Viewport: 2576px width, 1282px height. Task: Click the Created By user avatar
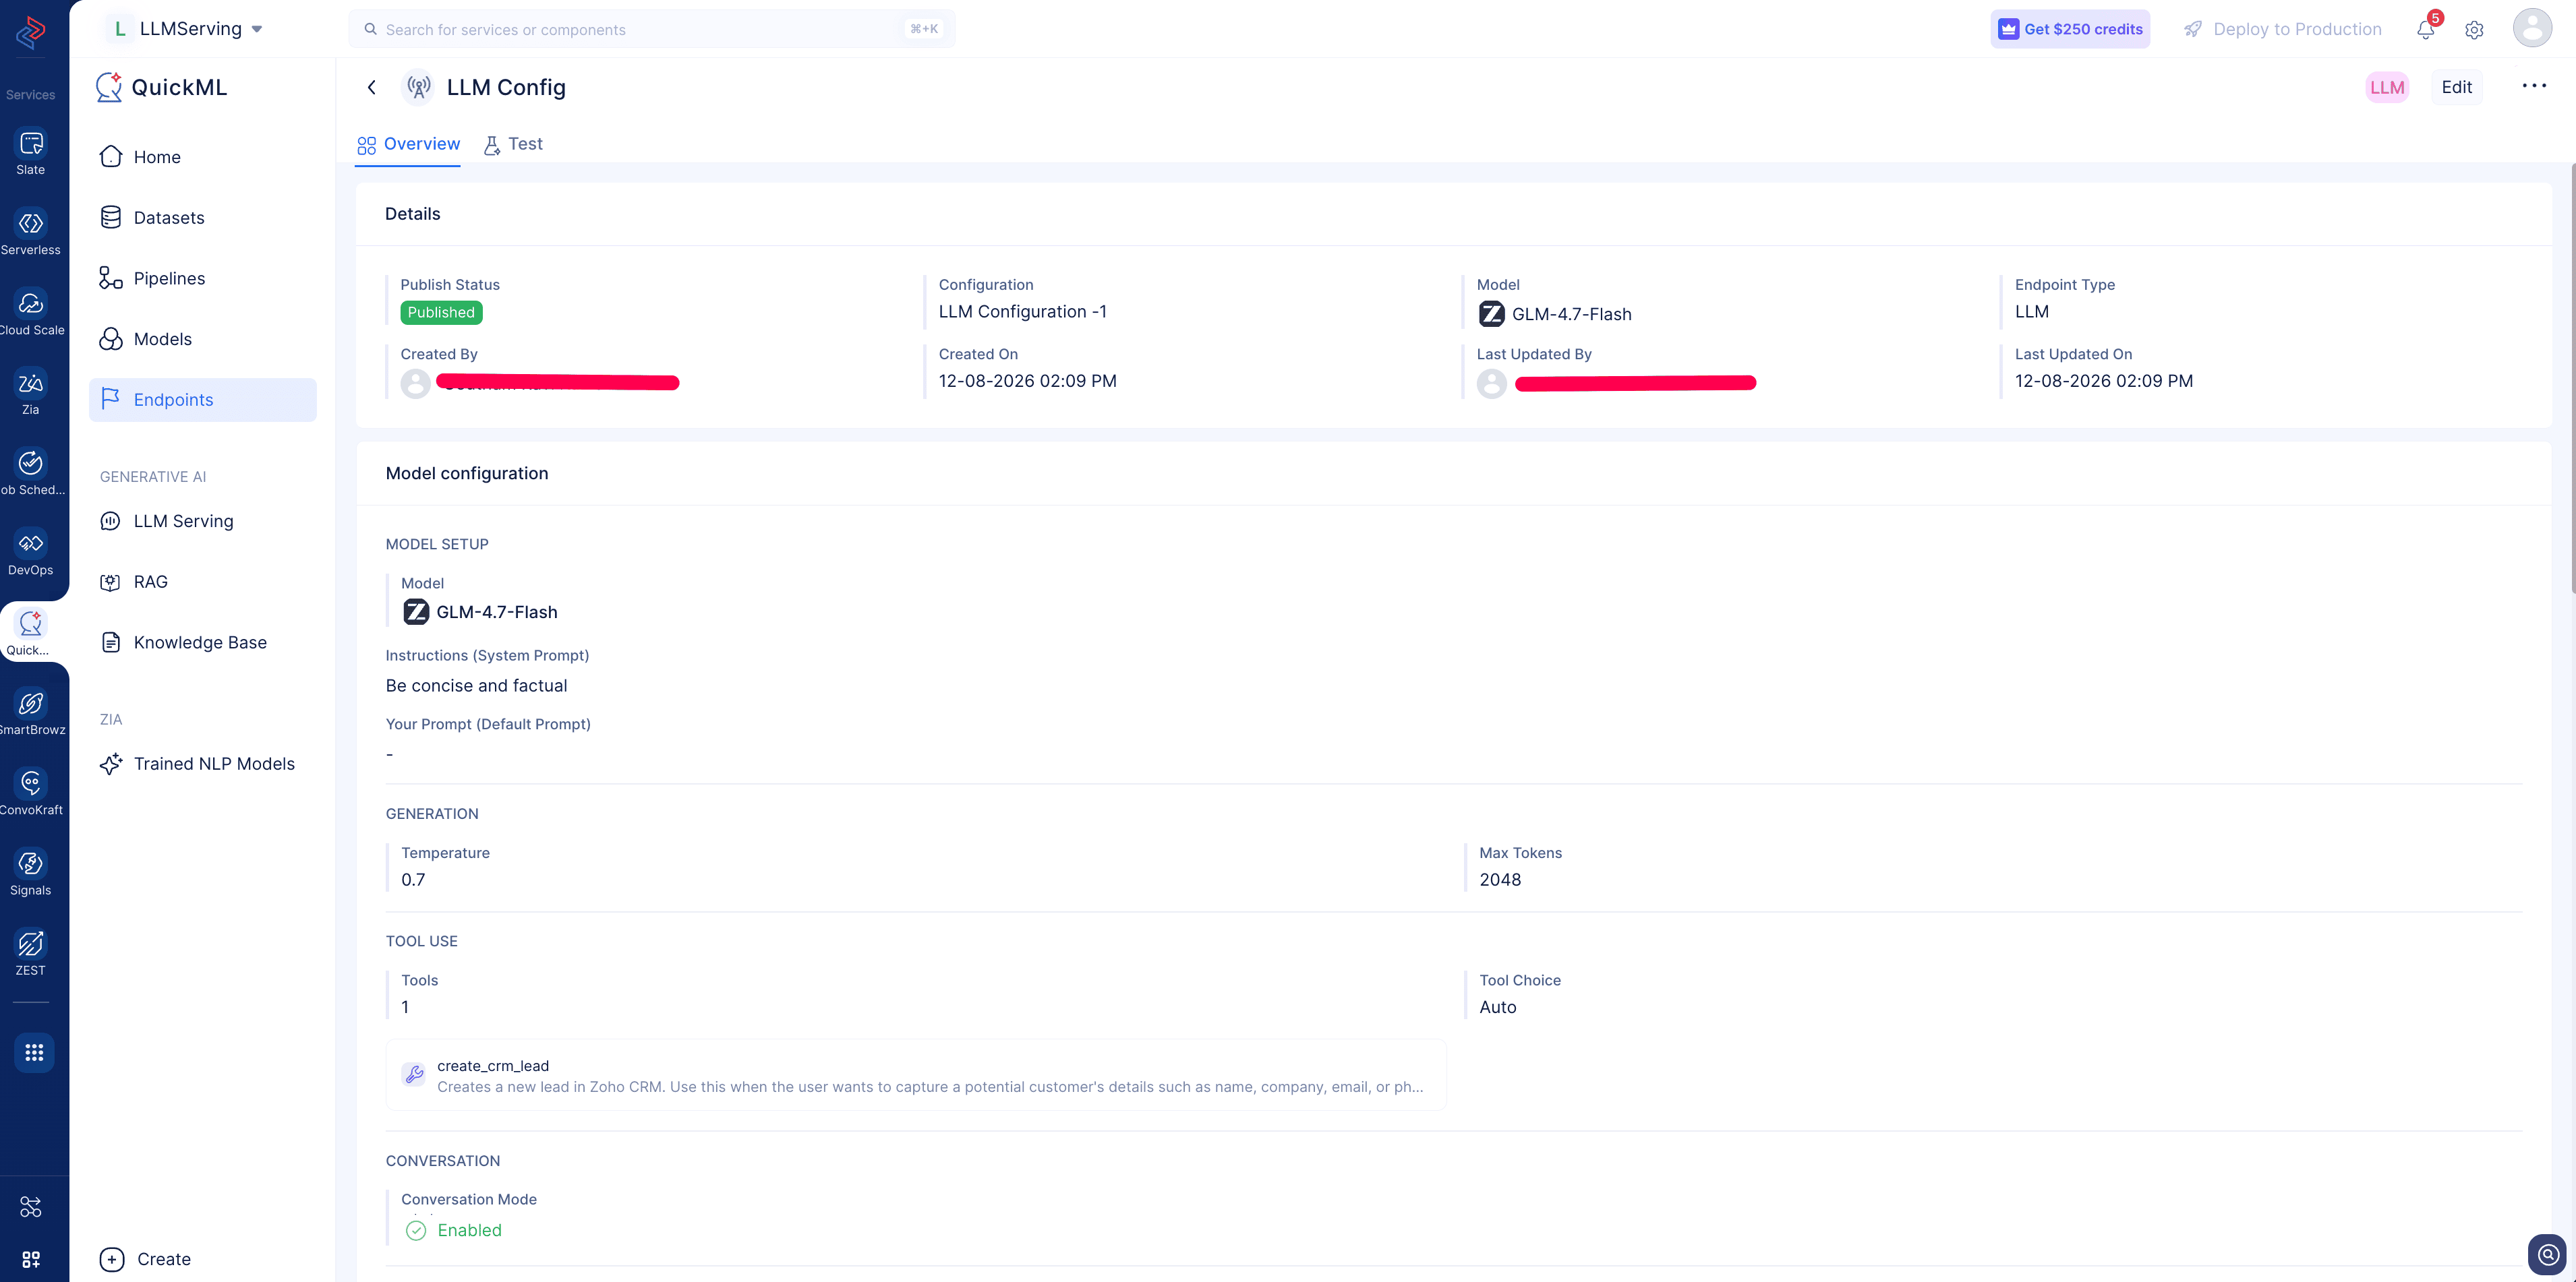415,384
